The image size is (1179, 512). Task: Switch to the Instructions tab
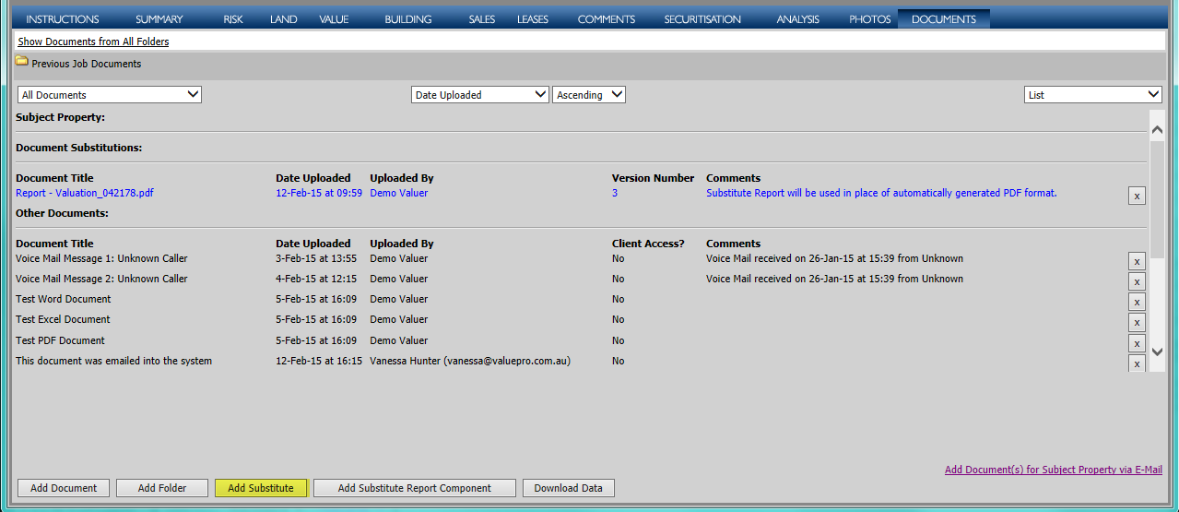coord(63,19)
